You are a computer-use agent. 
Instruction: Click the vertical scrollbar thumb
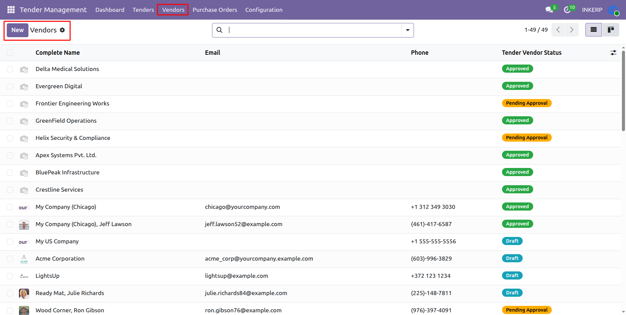click(x=623, y=91)
